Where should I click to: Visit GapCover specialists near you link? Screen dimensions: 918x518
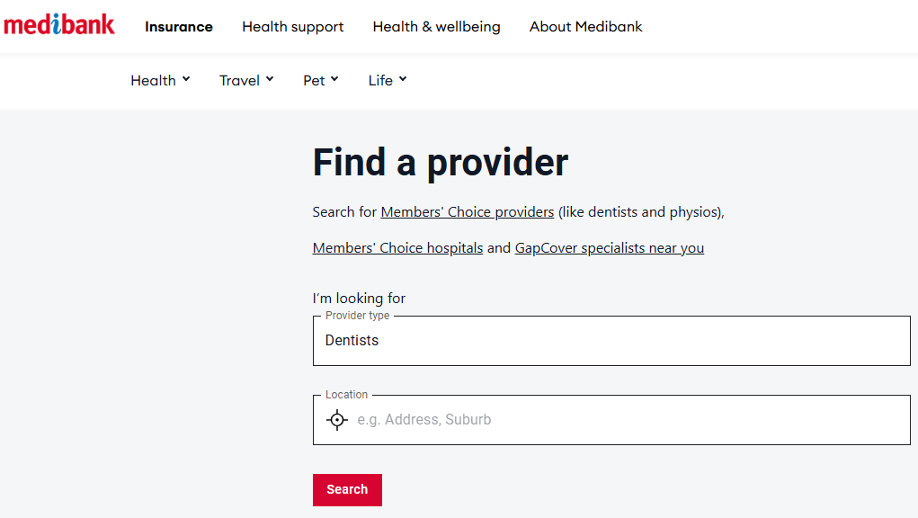pyautogui.click(x=609, y=248)
